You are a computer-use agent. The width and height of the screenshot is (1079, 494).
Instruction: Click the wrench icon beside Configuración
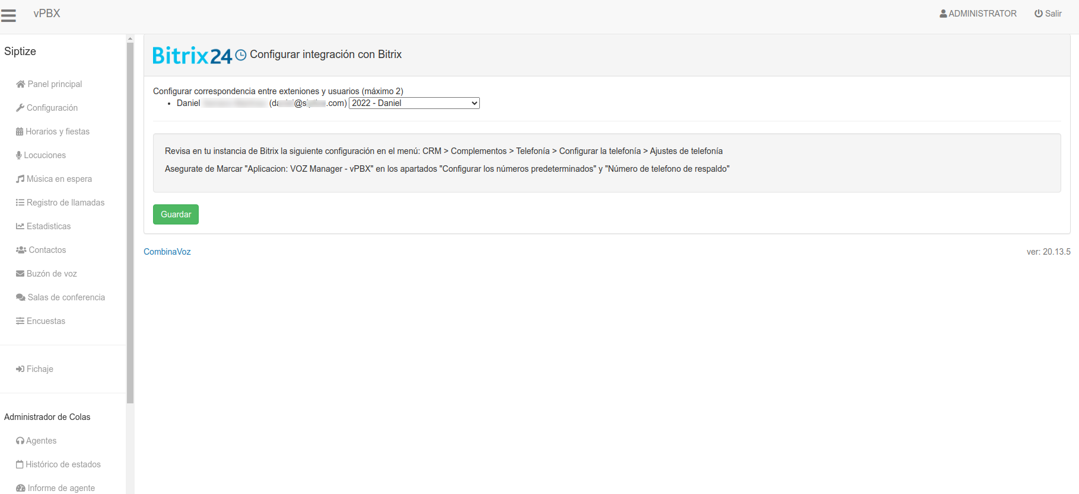point(20,108)
